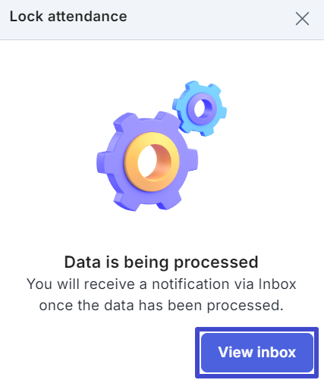Viewport: 324px width, 380px height.
Task: Click the word 'Inbox' in the description
Action: 277,284
